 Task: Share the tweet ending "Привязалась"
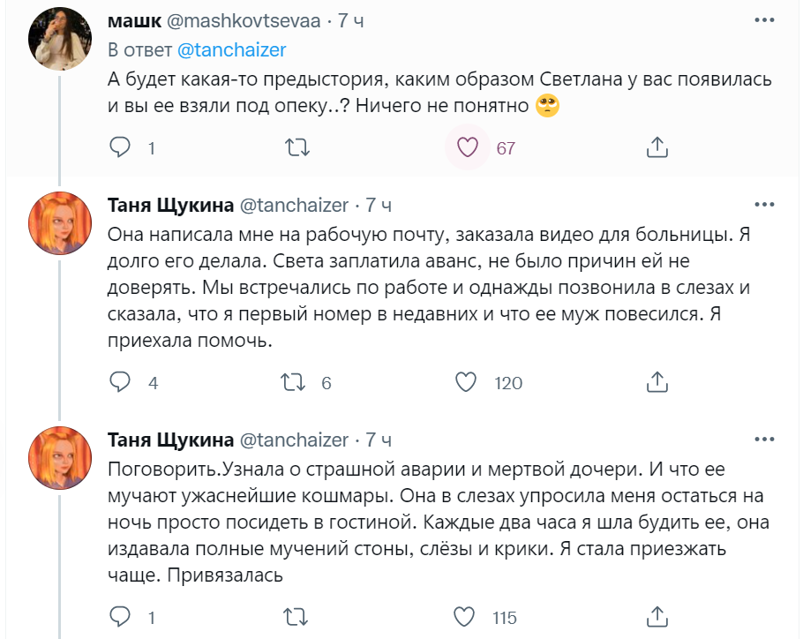coord(656,616)
